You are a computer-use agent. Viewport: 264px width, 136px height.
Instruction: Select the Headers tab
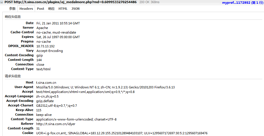tap(26, 9)
